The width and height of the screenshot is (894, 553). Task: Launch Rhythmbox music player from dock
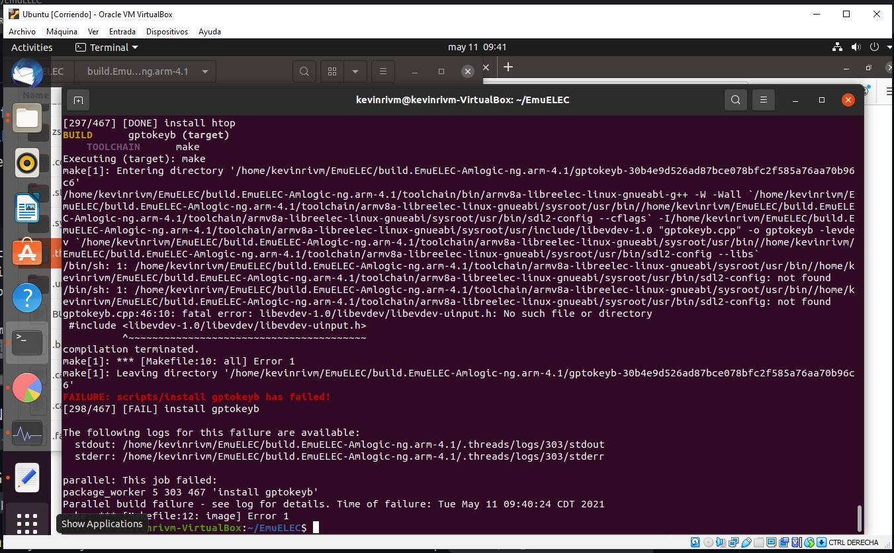click(27, 163)
